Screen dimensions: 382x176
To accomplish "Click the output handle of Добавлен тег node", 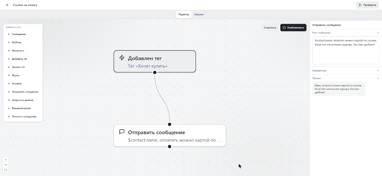I will point(155,72).
